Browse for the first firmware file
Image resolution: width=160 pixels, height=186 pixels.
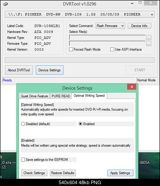(148, 37)
